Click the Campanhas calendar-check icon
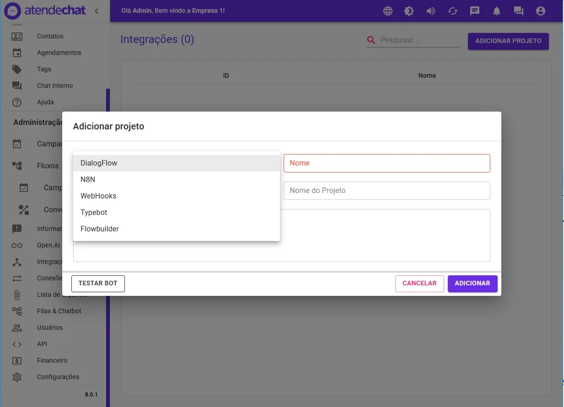564x407 pixels. pyautogui.click(x=17, y=144)
